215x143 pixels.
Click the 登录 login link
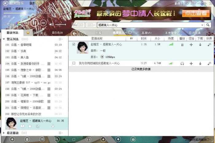[32, 3]
